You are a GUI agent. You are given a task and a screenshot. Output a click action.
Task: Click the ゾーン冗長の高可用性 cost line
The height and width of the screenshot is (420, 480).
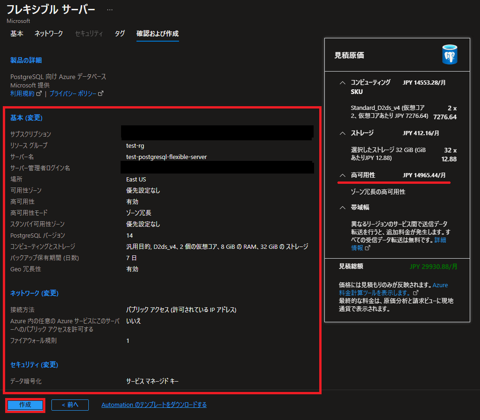tap(378, 192)
